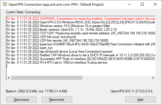
Task: Click the Reconnect button
Action: (57, 99)
